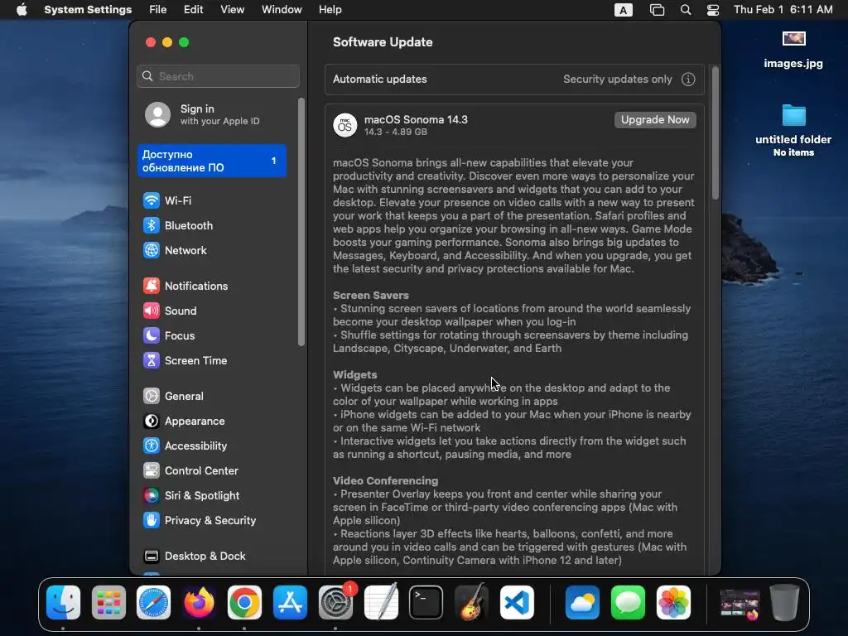Open Photos from the Dock
This screenshot has width=848, height=636.
tap(673, 603)
